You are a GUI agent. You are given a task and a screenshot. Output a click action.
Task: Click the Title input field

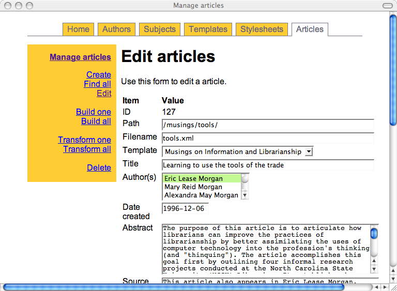[x=268, y=165]
